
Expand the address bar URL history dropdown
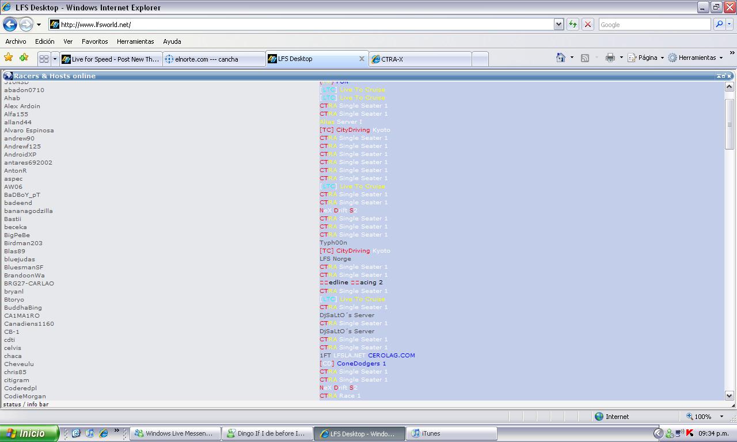coord(559,24)
